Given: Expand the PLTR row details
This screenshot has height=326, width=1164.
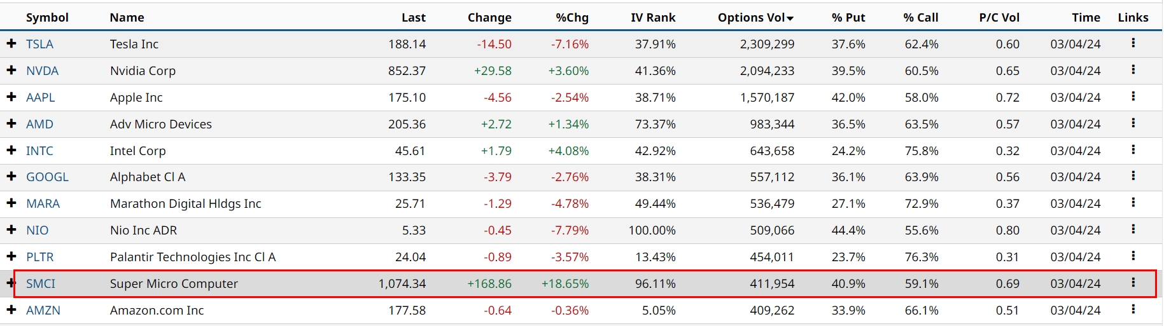Looking at the screenshot, I should [11, 257].
